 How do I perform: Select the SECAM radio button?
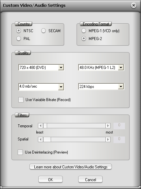click(x=44, y=31)
